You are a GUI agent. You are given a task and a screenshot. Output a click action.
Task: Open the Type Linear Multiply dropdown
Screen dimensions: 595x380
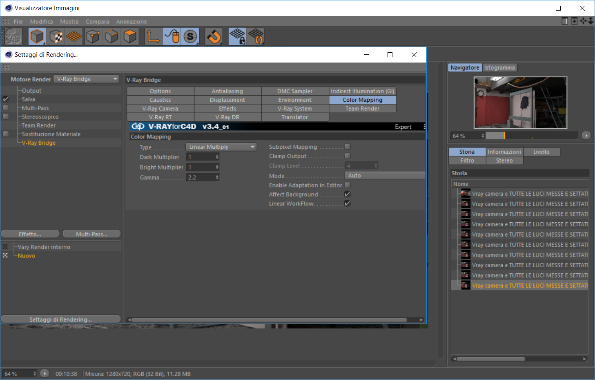click(x=221, y=147)
